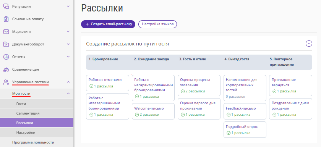Viewport: 321px width, 147px height.
Task: Click the 4. Выезд гостя stage header
Action: coord(237,59)
